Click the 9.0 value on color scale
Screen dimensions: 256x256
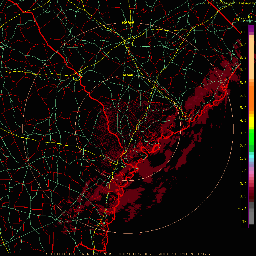pos(243,45)
